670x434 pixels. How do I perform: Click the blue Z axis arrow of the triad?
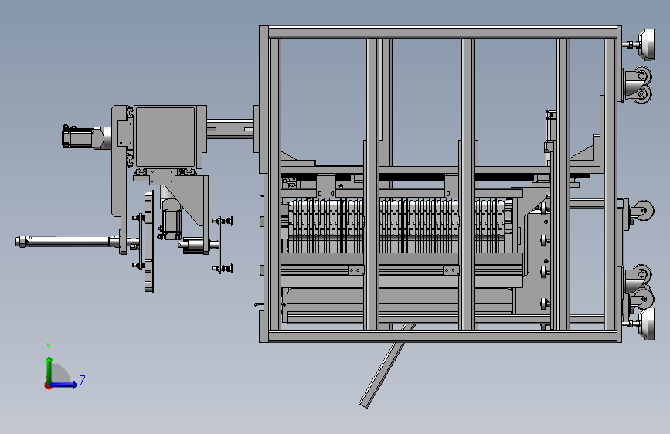point(64,385)
